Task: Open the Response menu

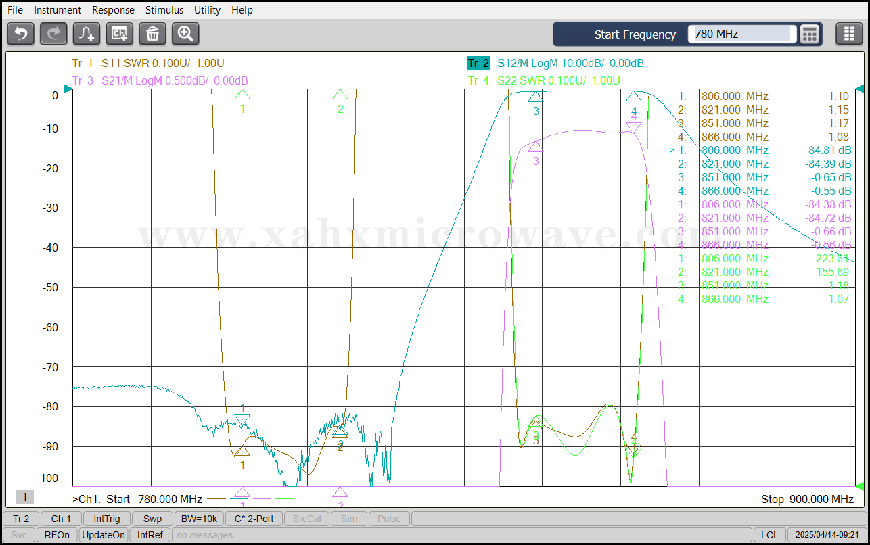Action: (x=113, y=10)
